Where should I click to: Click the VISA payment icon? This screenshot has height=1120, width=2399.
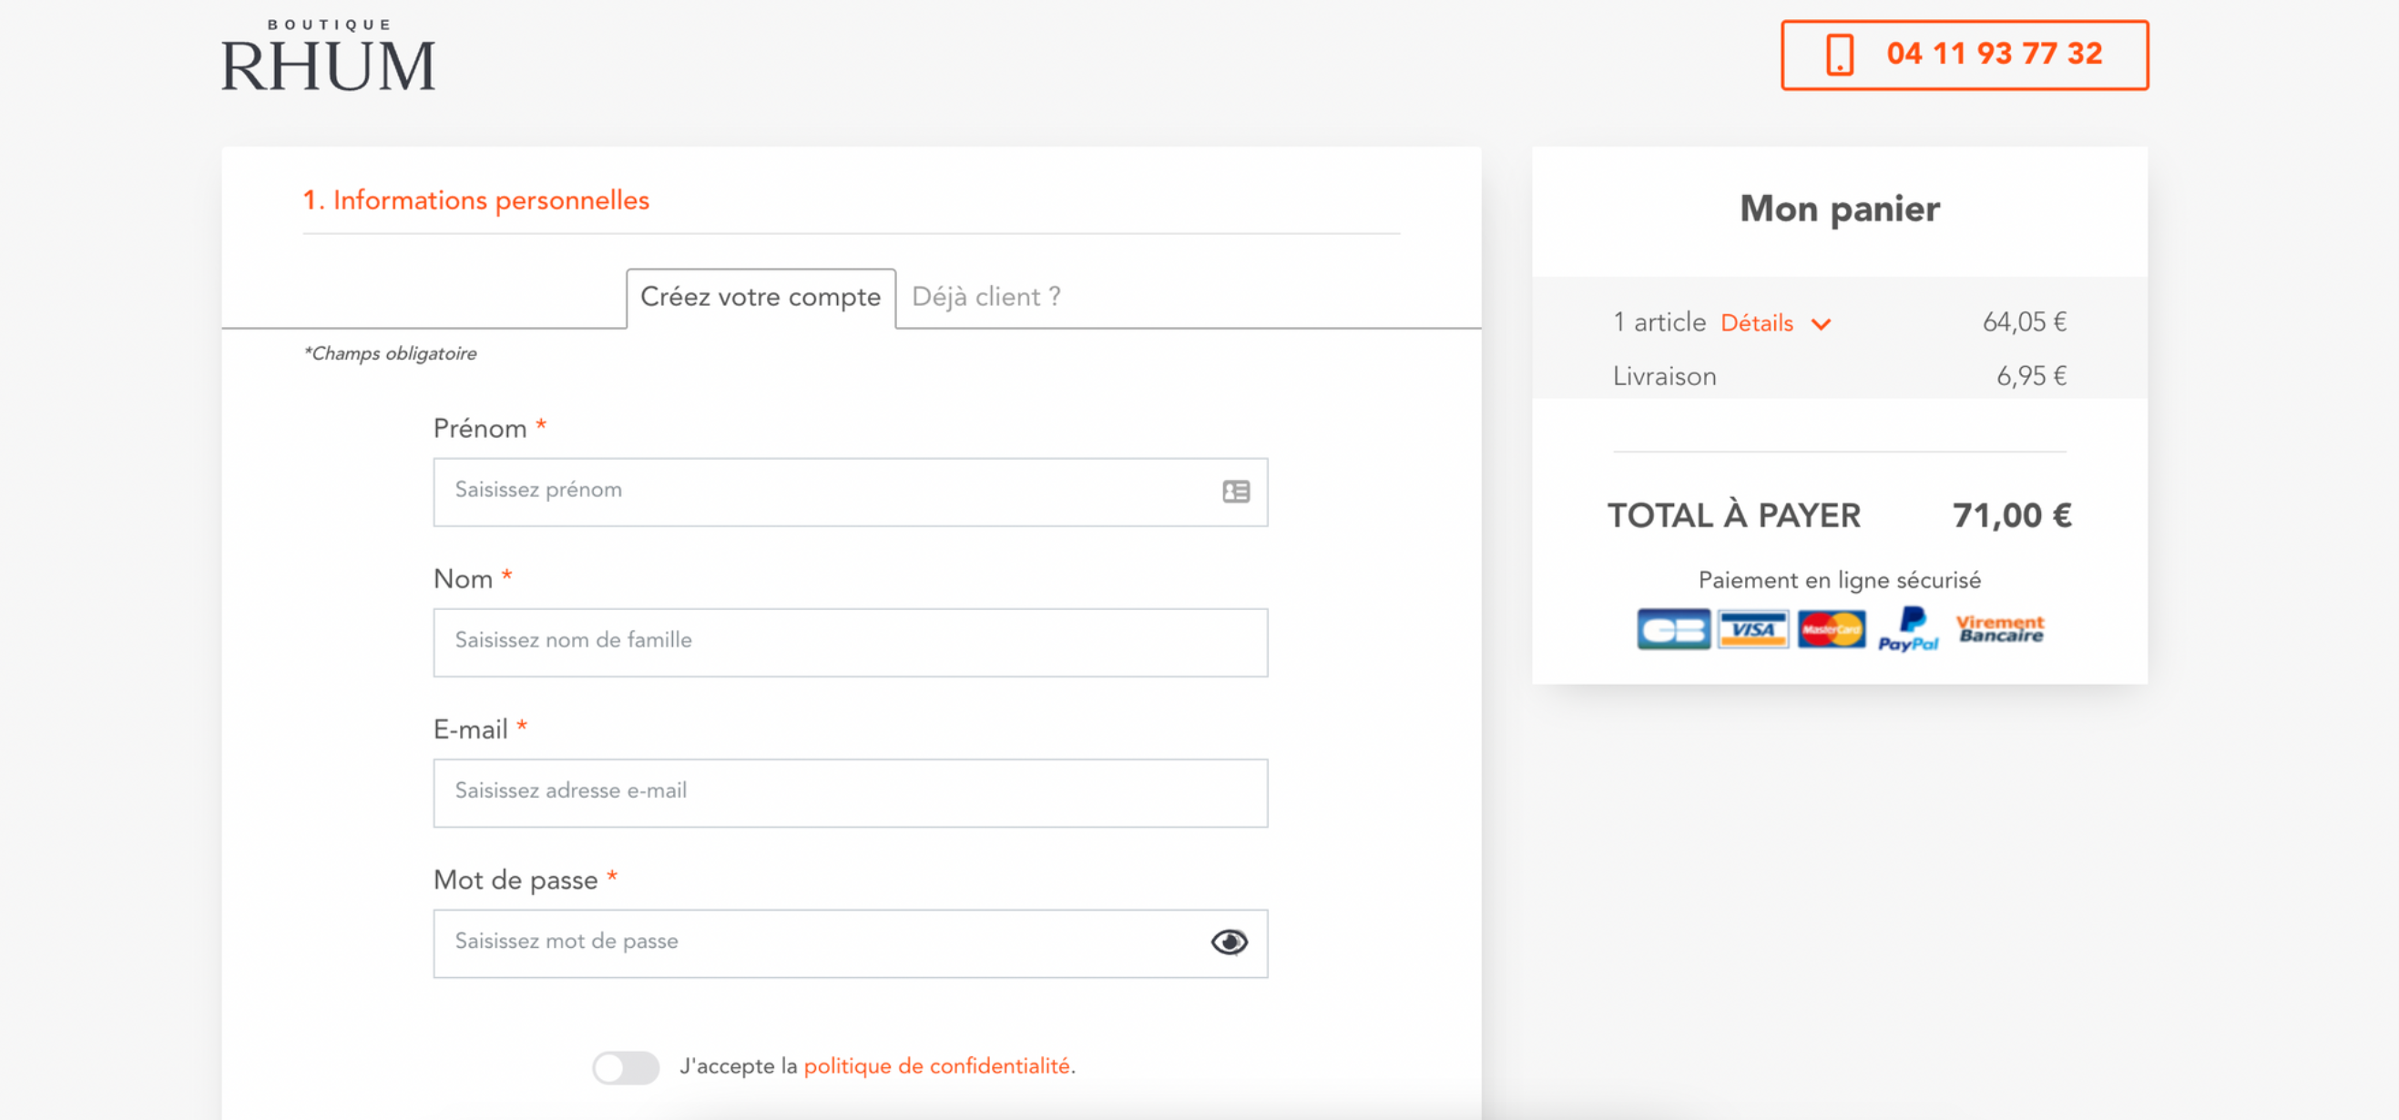(1752, 629)
